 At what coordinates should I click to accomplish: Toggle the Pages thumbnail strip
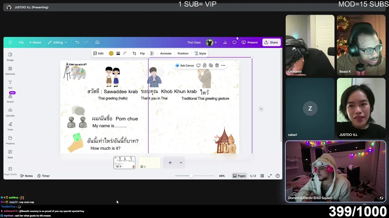[x=239, y=176]
